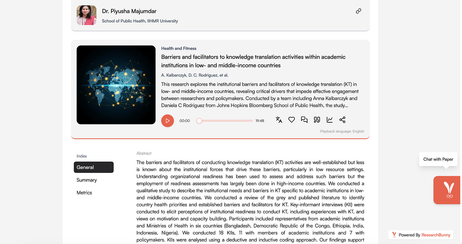This screenshot has width=462, height=244.
Task: Click the Health and Fitness category
Action: click(179, 48)
